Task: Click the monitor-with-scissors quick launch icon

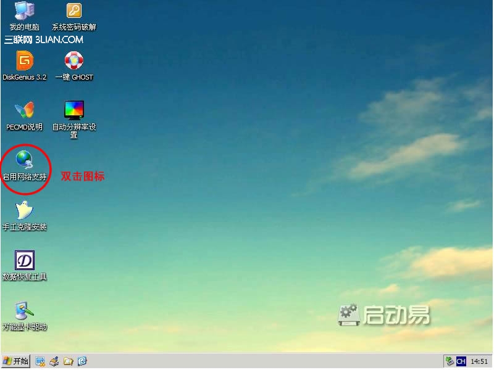Action: 40,361
